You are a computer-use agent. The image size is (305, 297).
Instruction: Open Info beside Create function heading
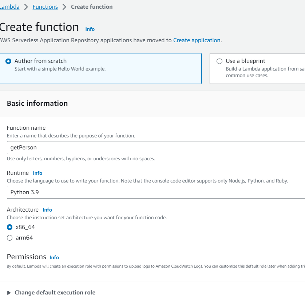click(90, 29)
